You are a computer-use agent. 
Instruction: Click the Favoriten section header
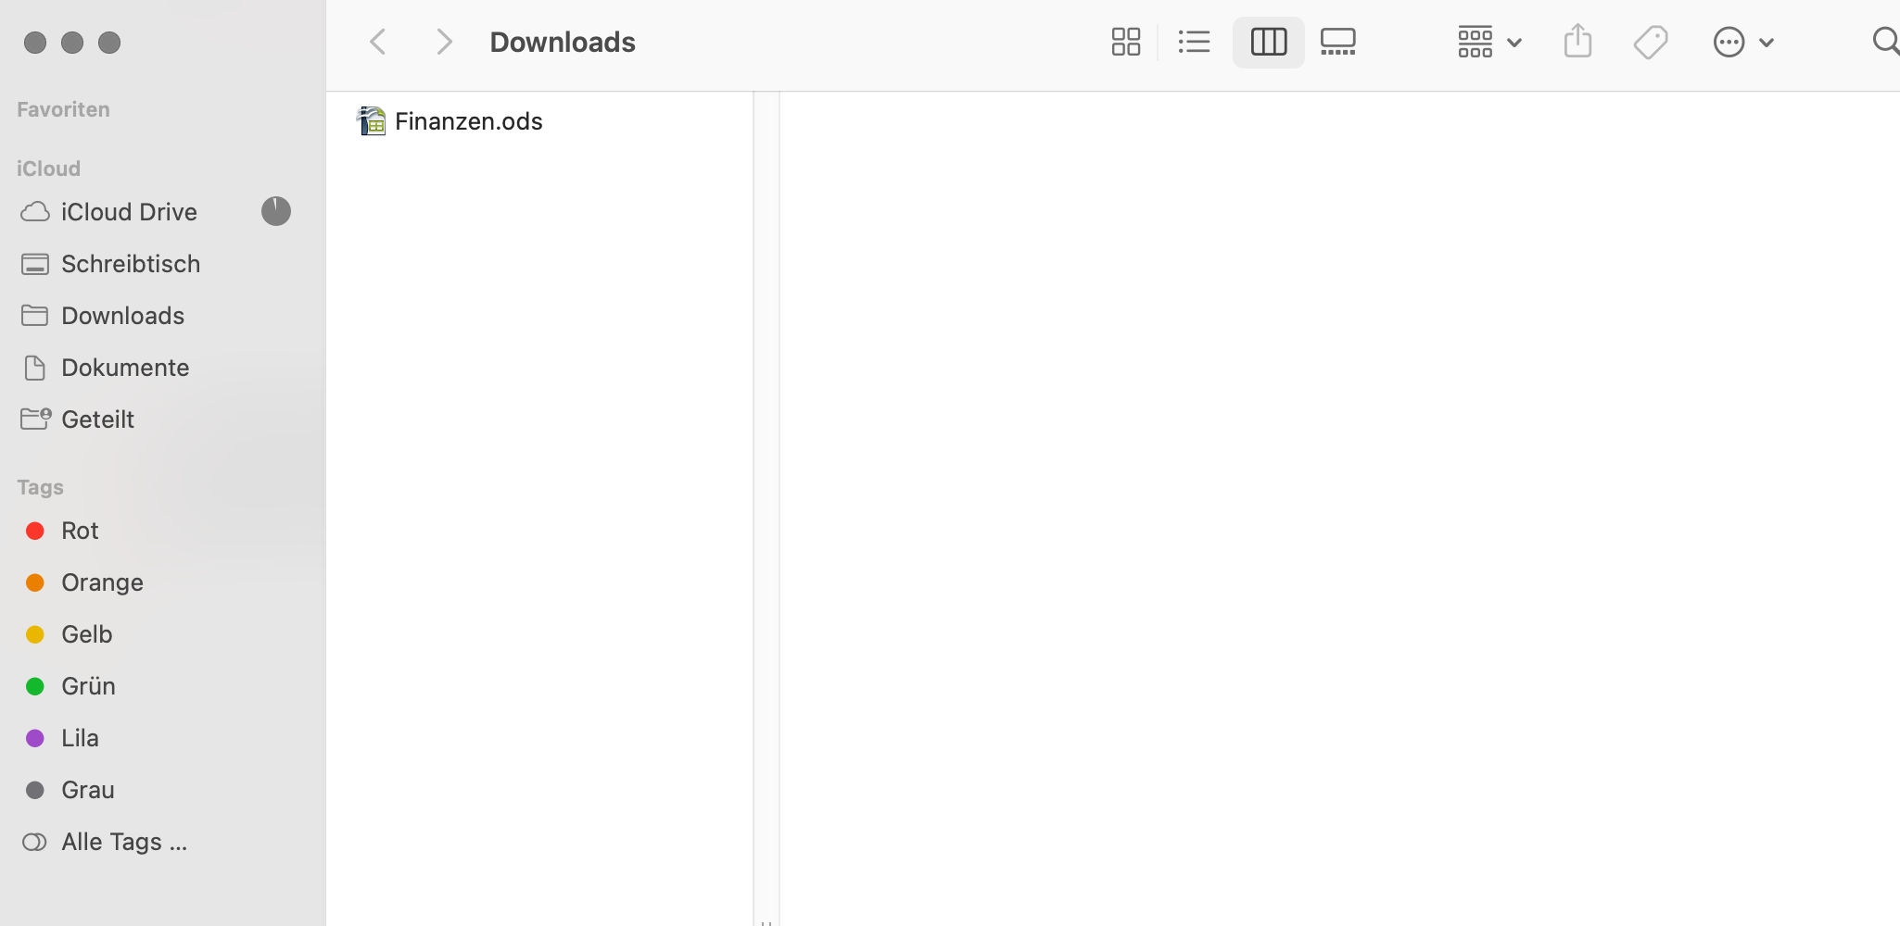(x=63, y=109)
